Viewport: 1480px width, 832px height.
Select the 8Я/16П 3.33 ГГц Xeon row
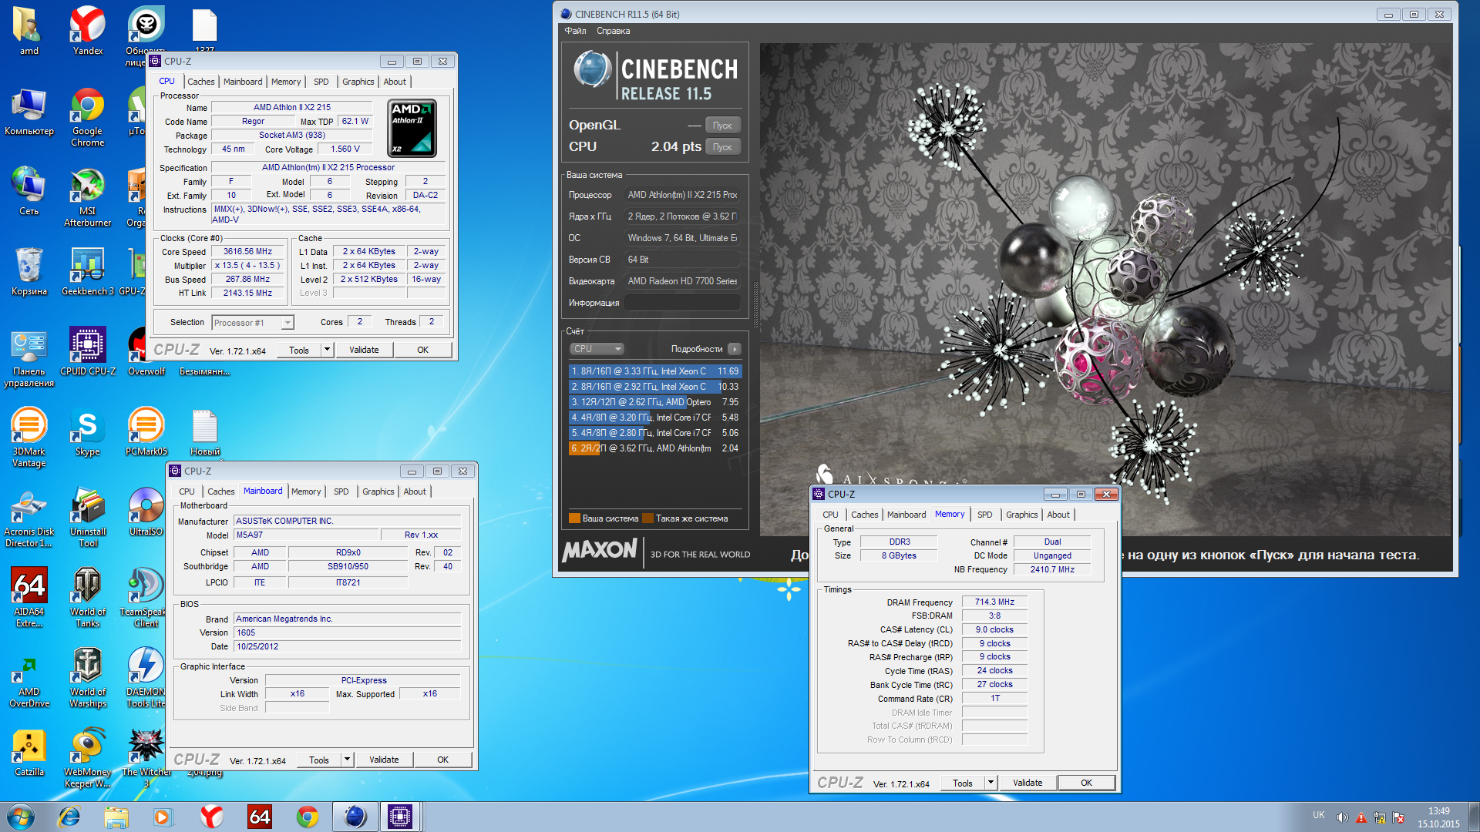point(654,371)
